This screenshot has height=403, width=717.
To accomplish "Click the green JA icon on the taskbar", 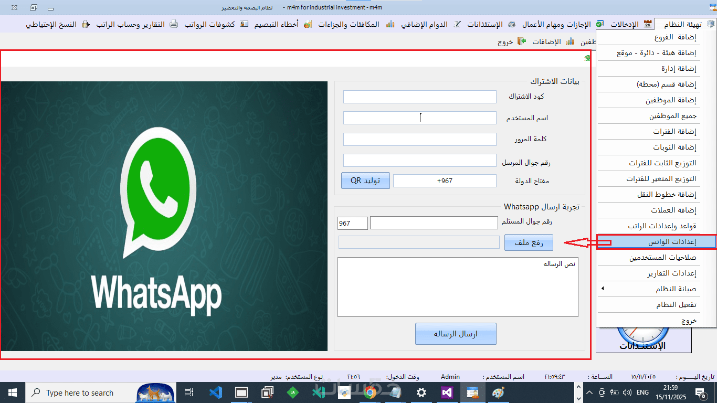I will [293, 393].
